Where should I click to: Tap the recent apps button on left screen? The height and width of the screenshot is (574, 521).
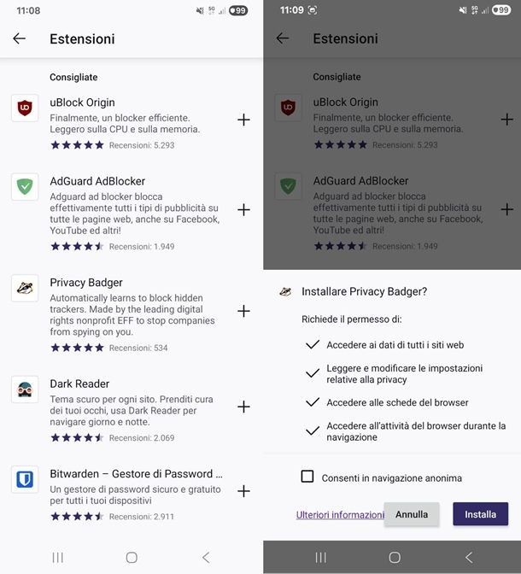(57, 557)
